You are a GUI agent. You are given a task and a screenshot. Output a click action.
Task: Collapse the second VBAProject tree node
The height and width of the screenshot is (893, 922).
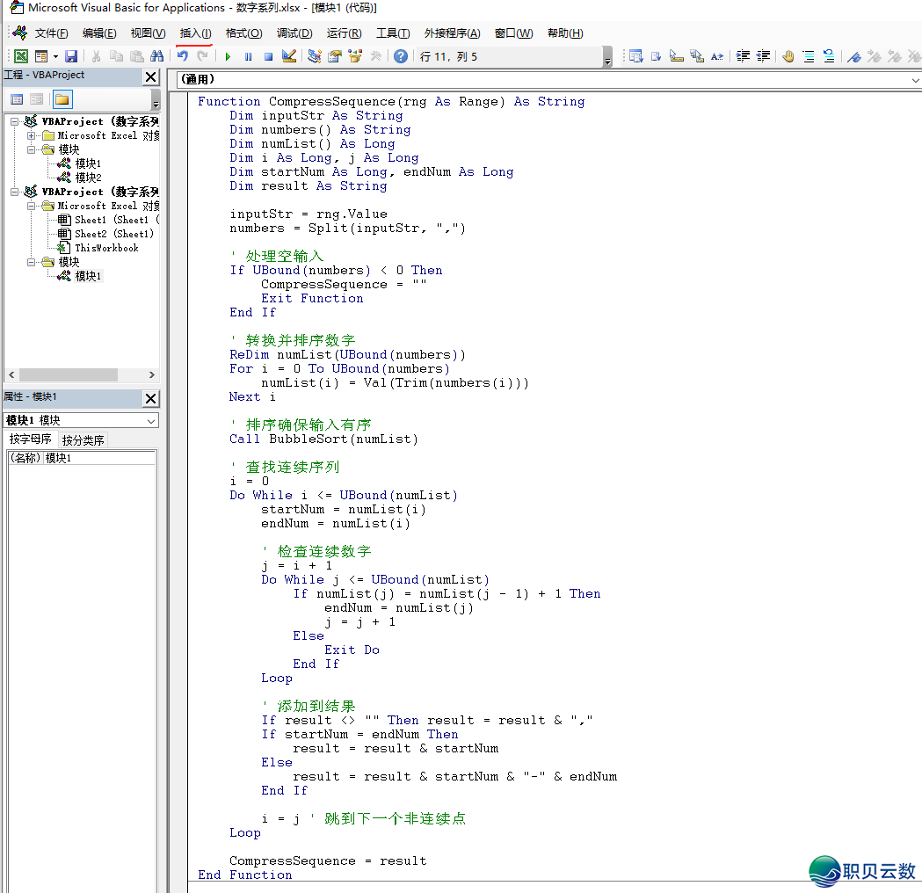pos(15,192)
